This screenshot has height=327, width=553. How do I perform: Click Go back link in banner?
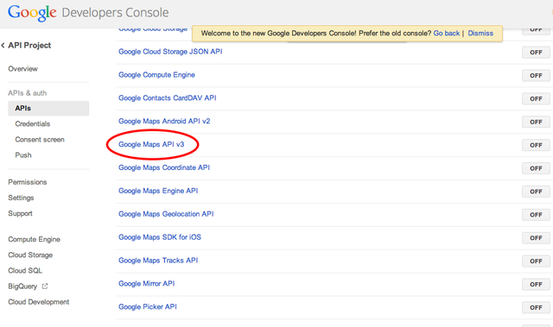point(447,34)
